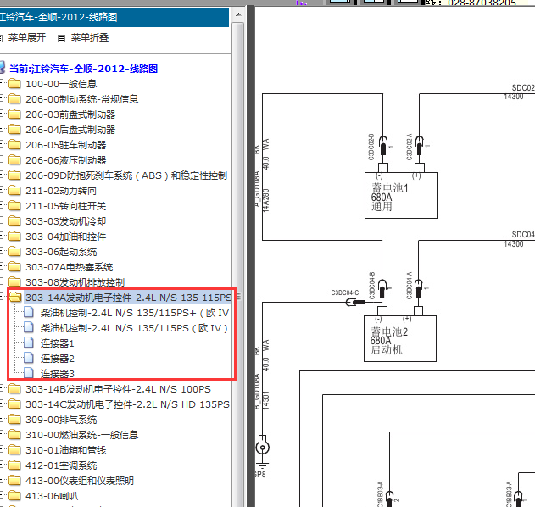
Task: Click the 菜单折叠 list icon
Action: [61, 38]
